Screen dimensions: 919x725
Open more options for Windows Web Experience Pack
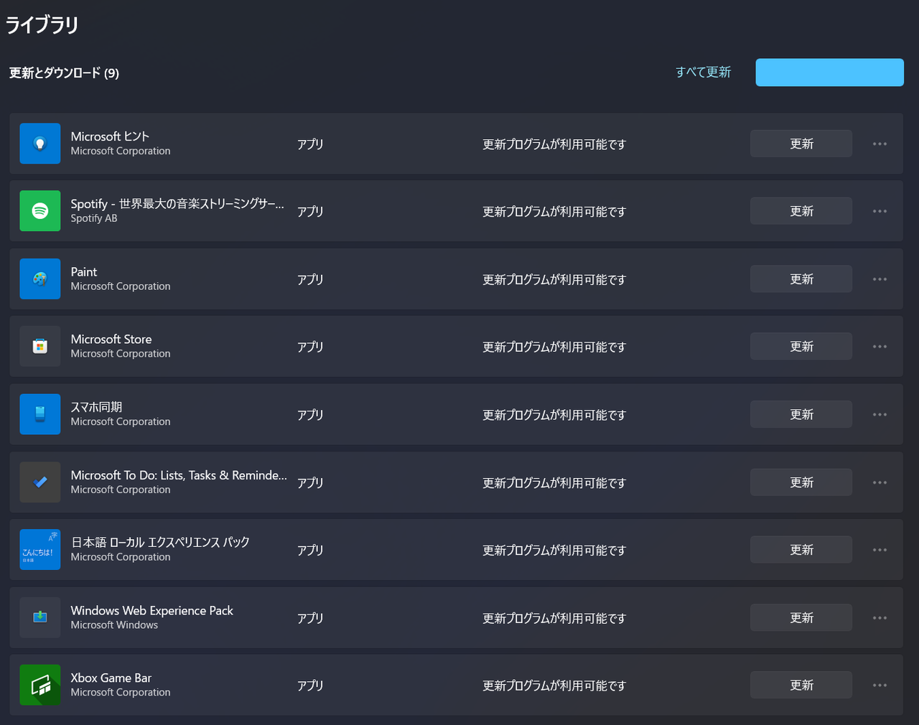click(x=880, y=618)
